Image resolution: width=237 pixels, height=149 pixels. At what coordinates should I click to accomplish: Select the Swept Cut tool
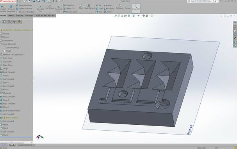point(69,5)
